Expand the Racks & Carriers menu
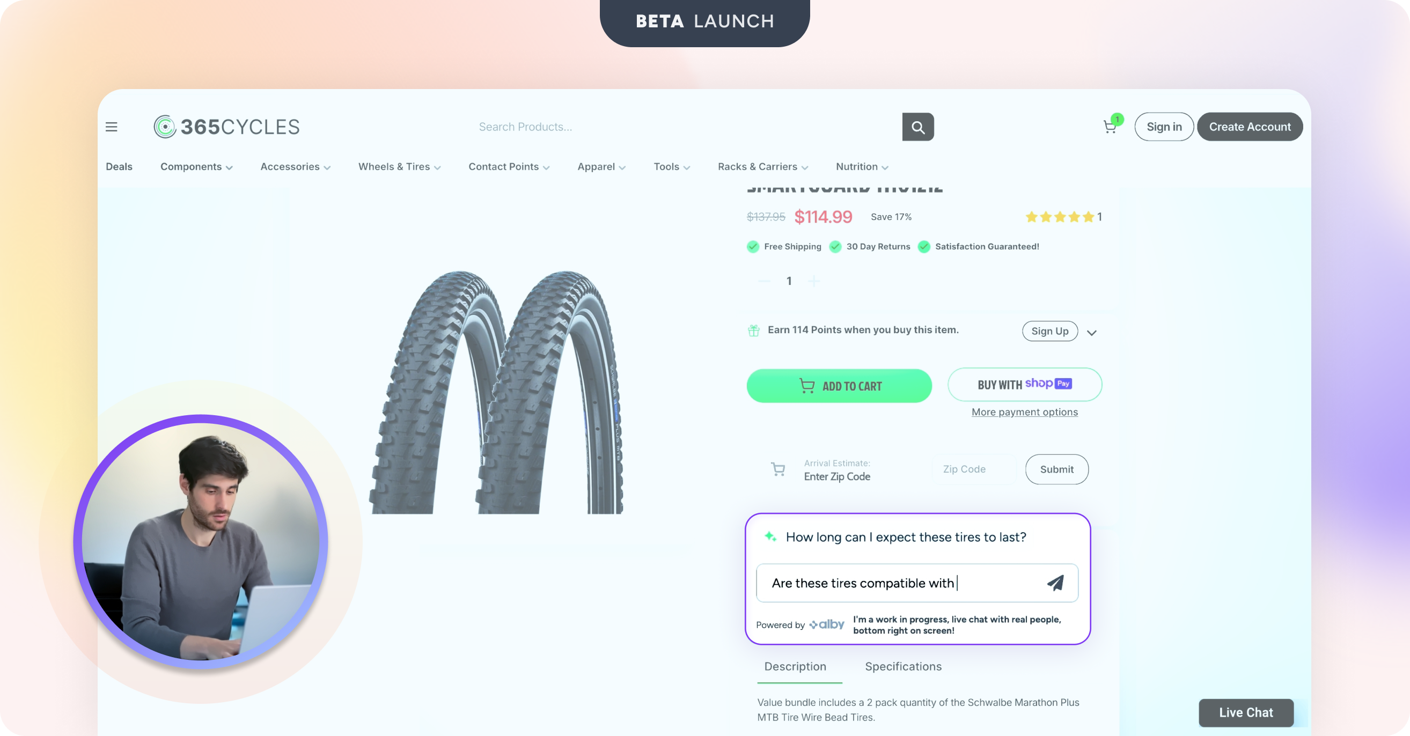The width and height of the screenshot is (1410, 736). coord(763,166)
